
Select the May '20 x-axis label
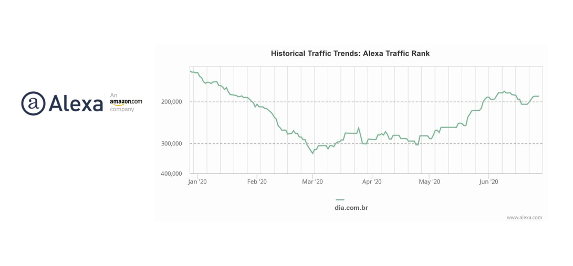click(x=429, y=182)
